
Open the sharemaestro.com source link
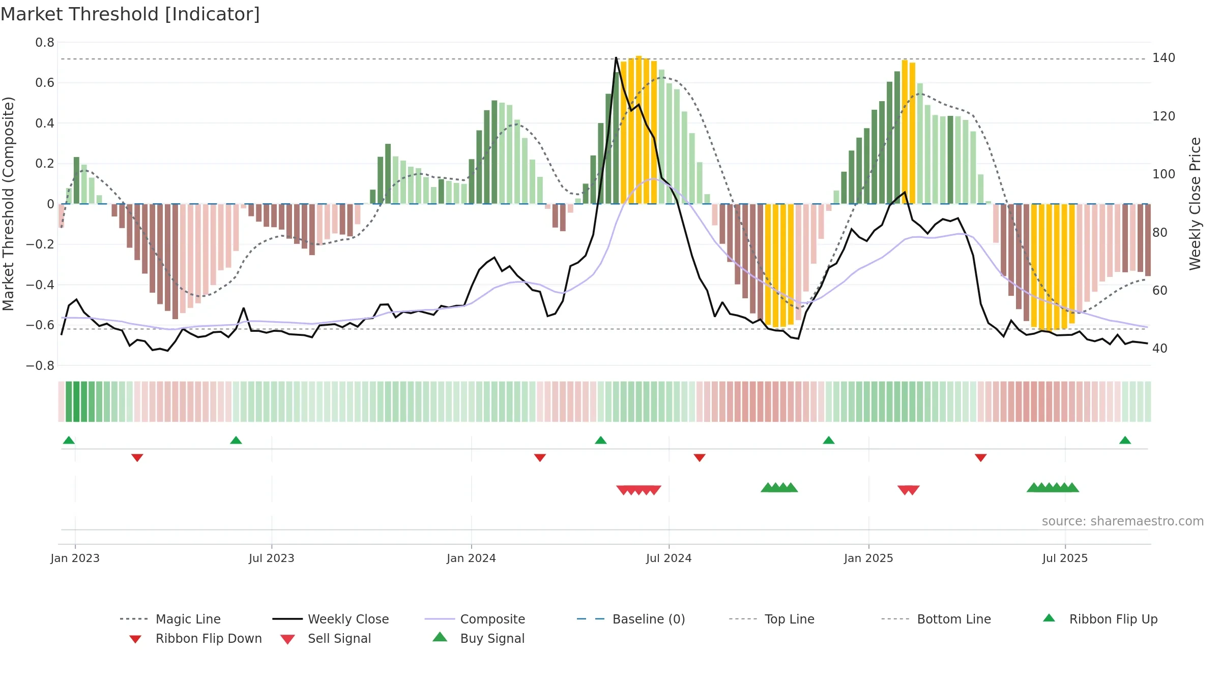coord(1123,521)
